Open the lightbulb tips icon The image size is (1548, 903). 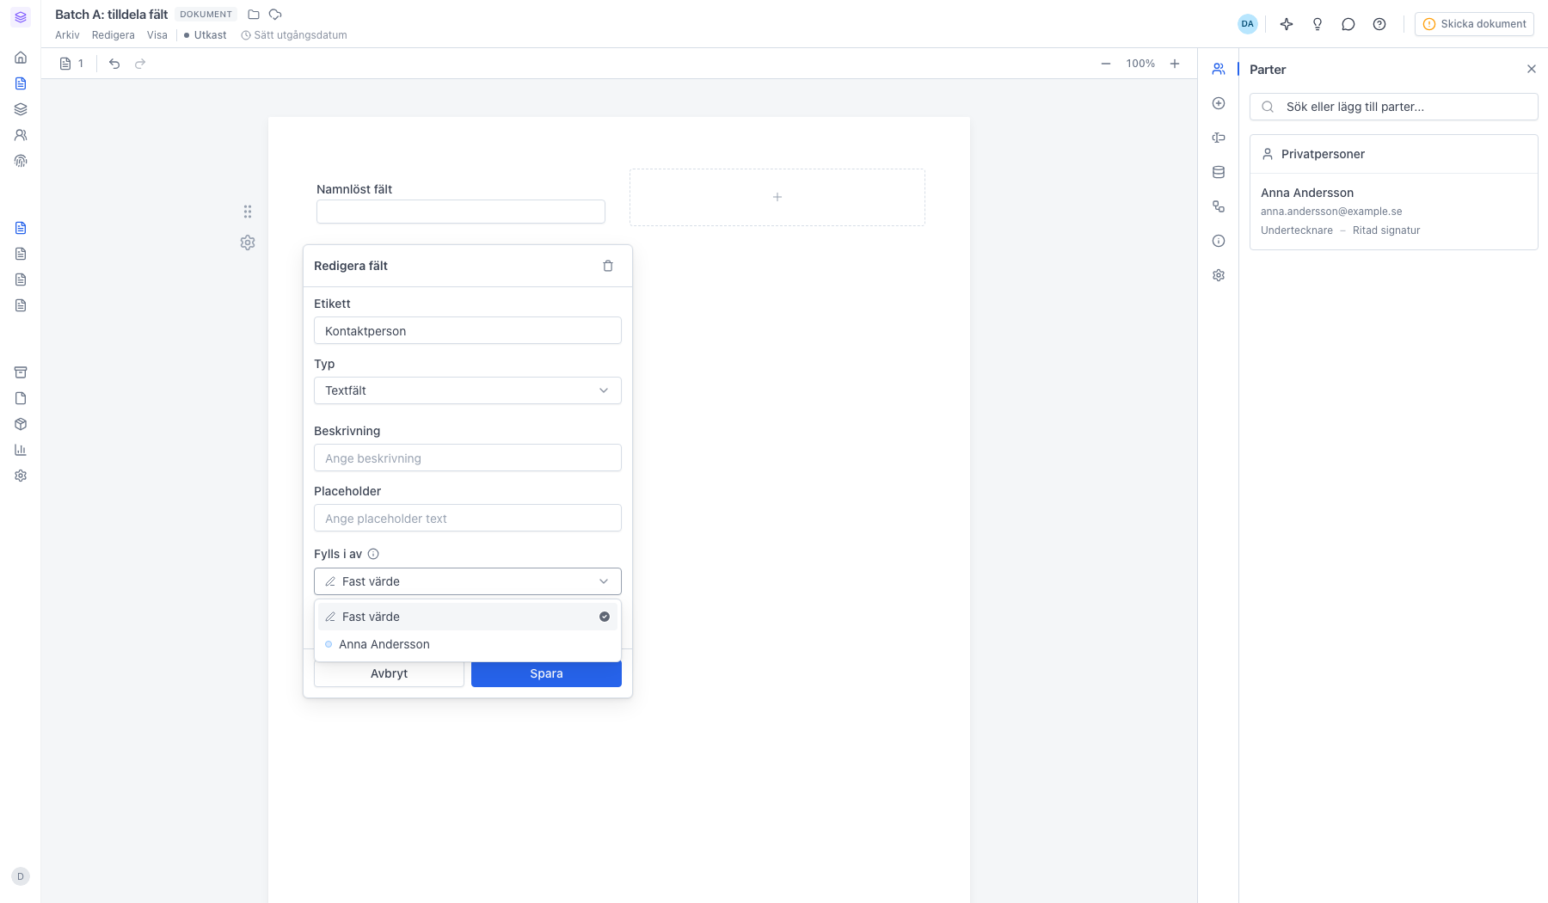[x=1318, y=24]
